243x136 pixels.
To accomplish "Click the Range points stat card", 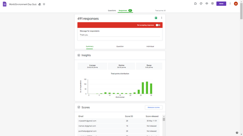I will pyautogui.click(x=149, y=66).
